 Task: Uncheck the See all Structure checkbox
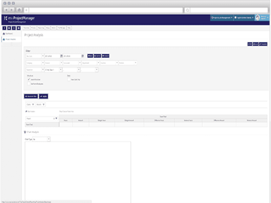(28, 80)
